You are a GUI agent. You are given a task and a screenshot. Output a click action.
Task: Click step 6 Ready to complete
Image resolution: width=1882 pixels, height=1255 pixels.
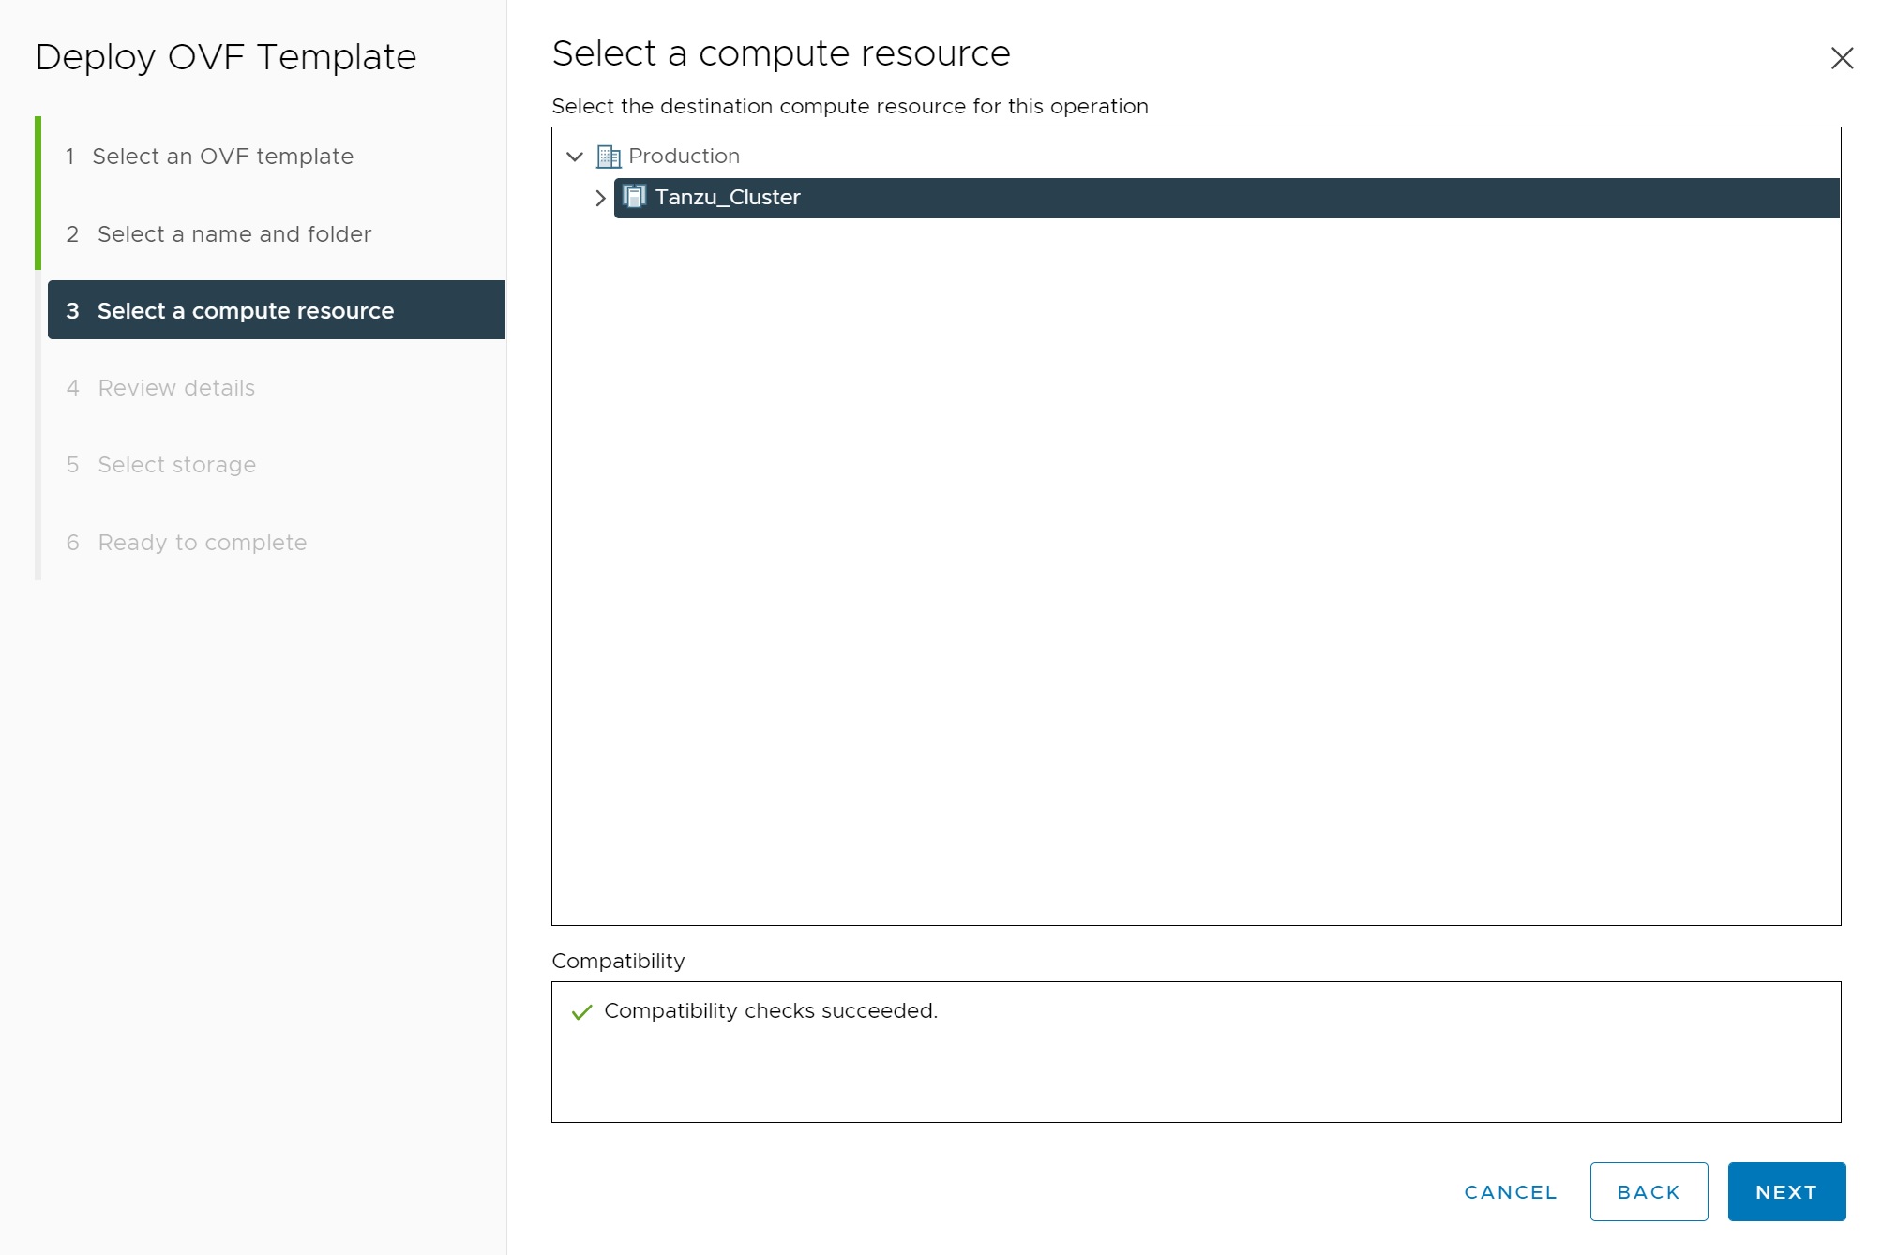(203, 543)
